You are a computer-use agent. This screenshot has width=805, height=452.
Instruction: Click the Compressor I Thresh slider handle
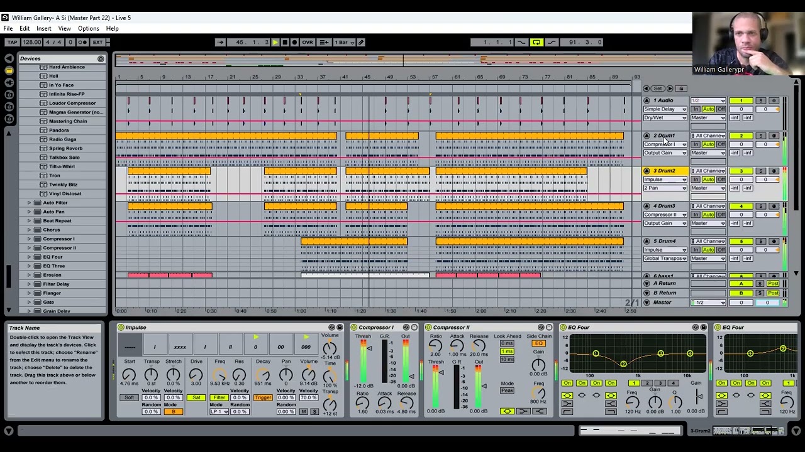click(369, 348)
